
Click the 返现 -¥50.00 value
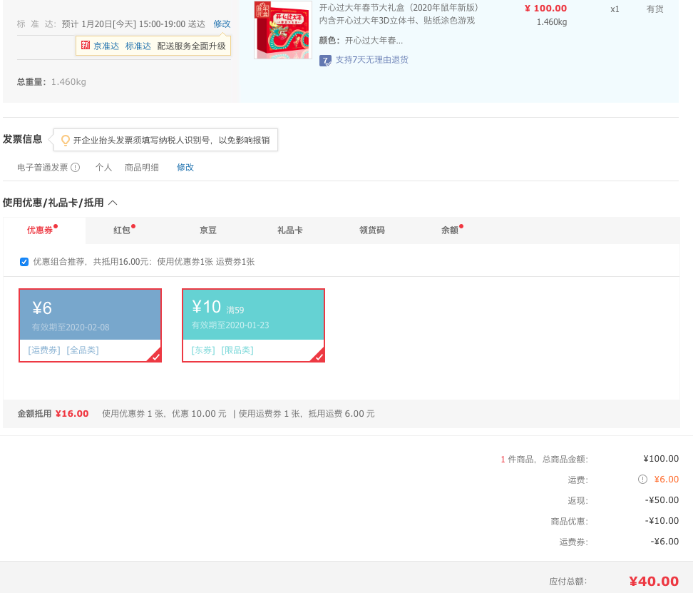[662, 500]
